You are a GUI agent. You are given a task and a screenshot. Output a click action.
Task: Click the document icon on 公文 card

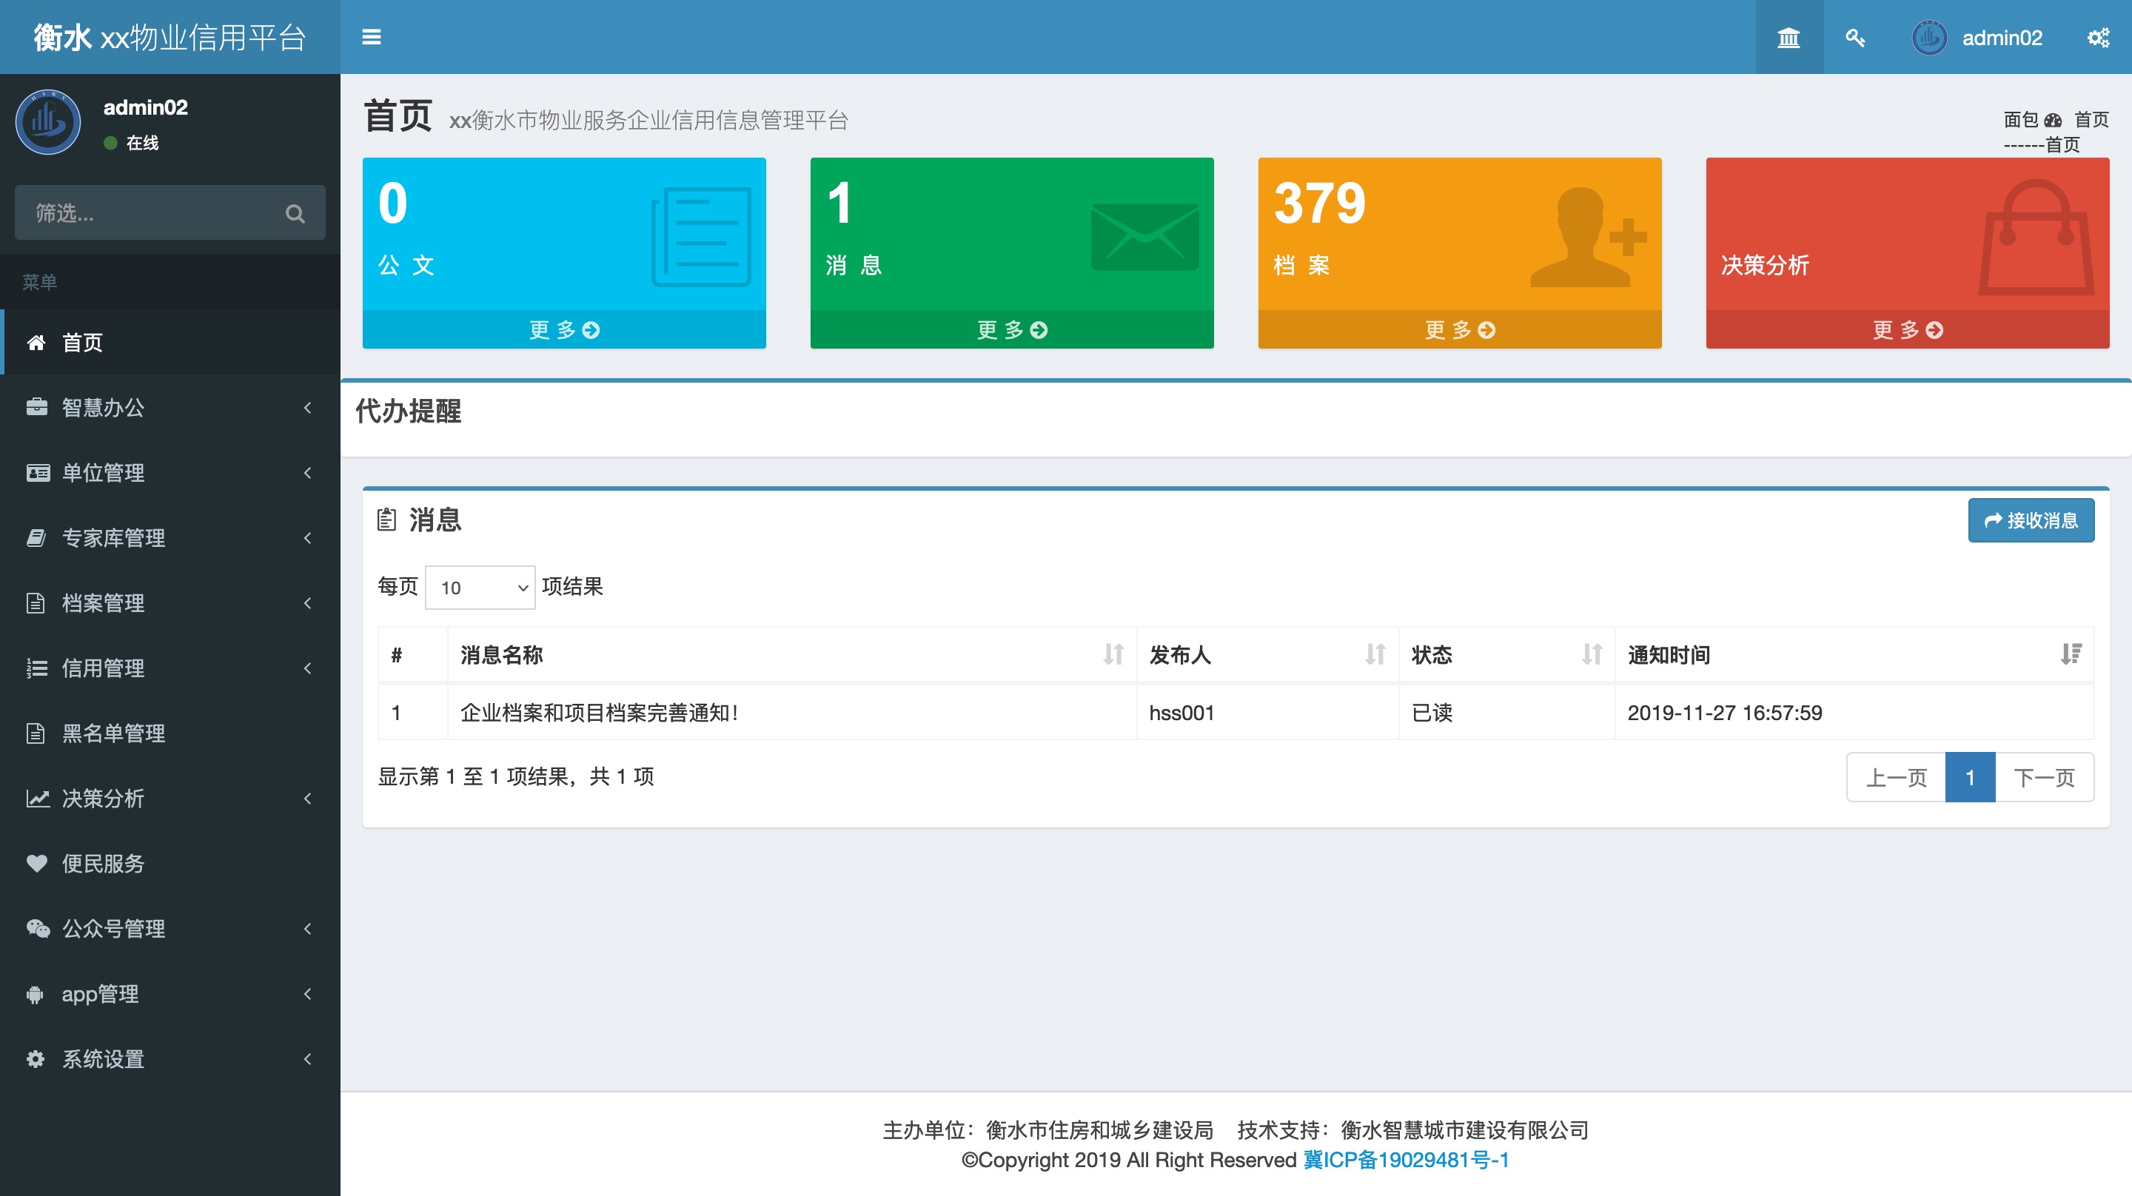[x=701, y=237]
